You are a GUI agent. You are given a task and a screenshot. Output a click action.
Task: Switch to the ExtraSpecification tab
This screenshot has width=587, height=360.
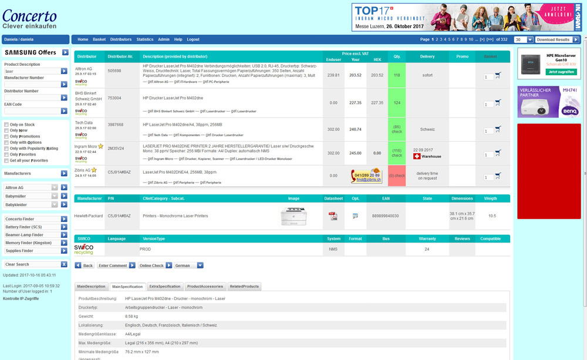pos(165,287)
